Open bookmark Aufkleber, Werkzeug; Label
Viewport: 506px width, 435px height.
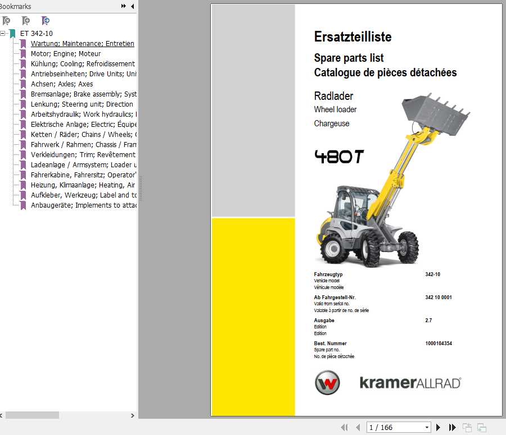[x=83, y=195]
